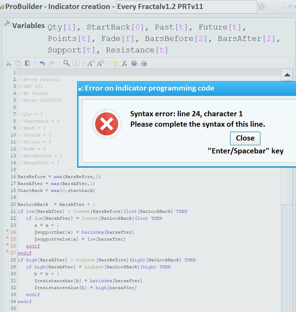Click the //Every Fractal comment on line 2

tap(39, 79)
